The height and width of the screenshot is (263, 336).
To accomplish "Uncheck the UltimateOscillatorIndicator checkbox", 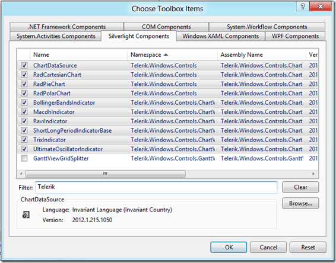I will tap(24, 149).
